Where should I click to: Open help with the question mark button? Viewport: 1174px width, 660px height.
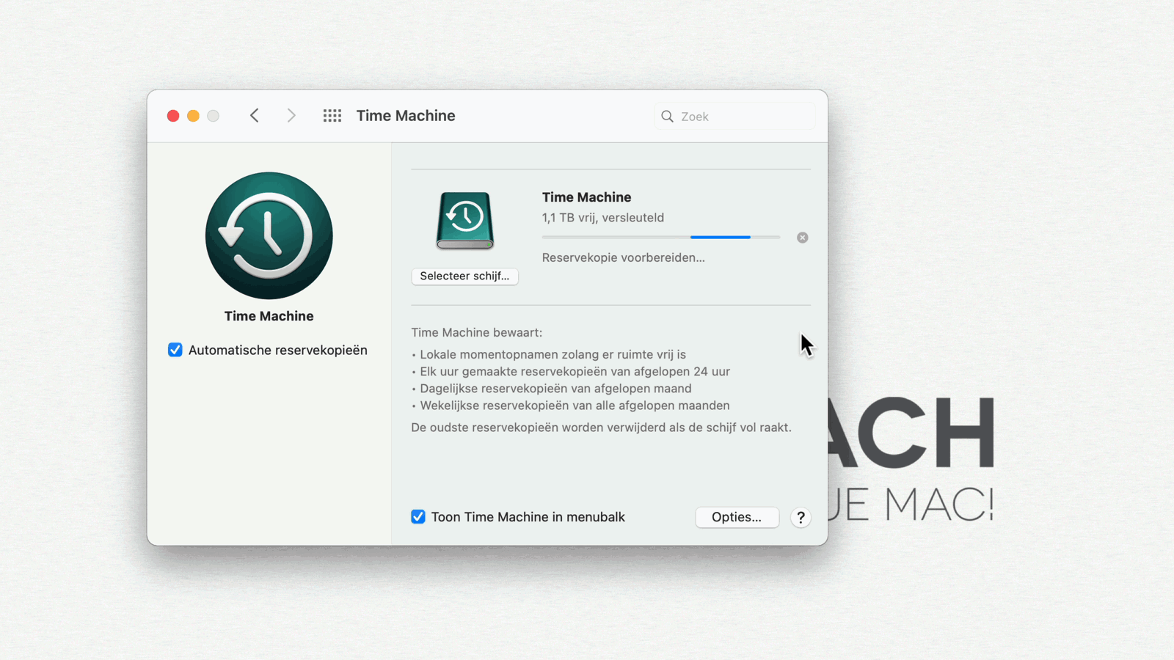click(801, 517)
